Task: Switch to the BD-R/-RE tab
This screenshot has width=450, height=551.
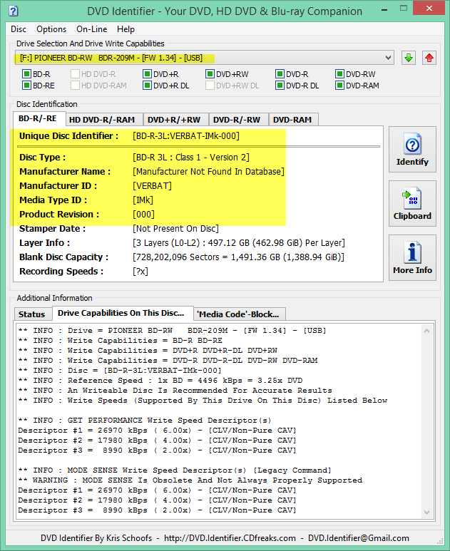Action: (38, 118)
